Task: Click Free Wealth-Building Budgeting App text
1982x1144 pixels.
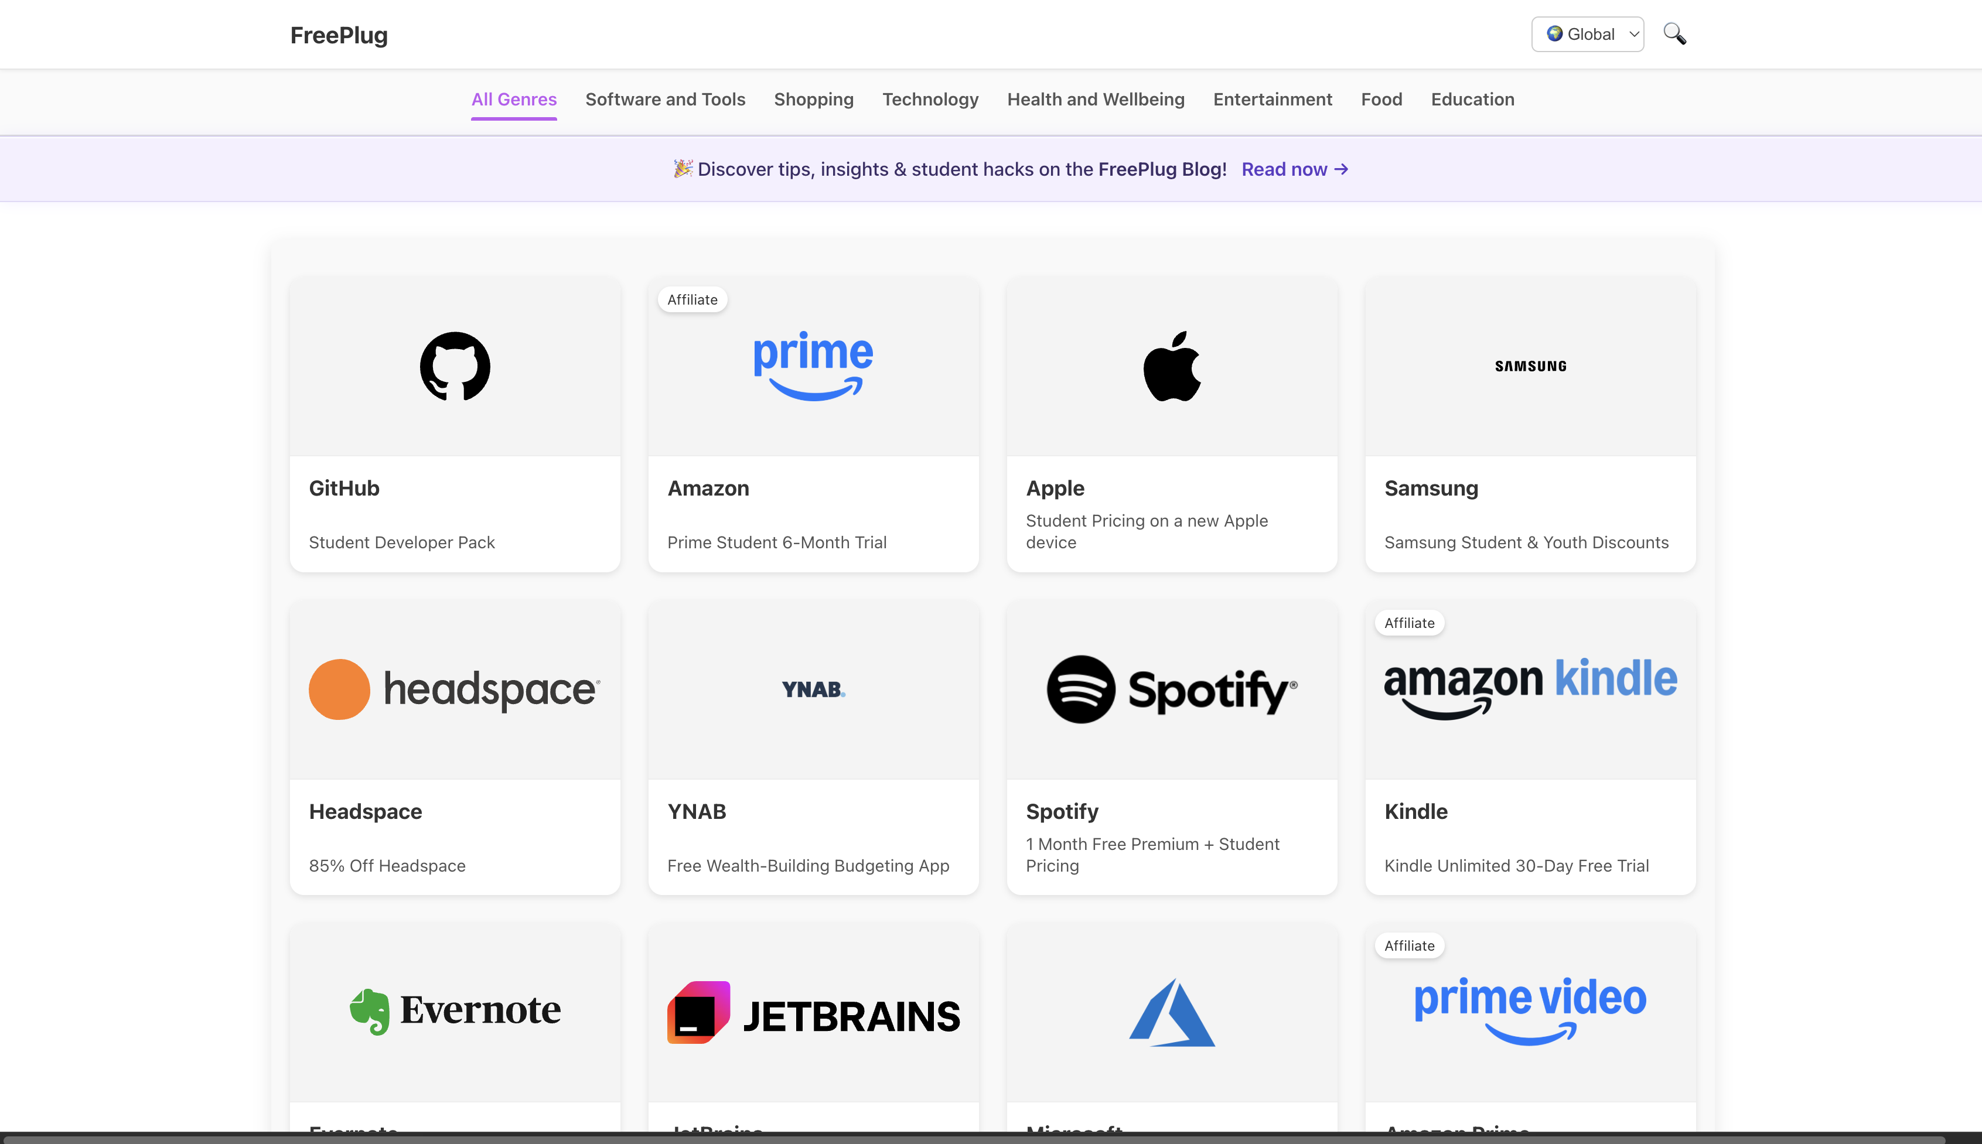Action: 808,865
